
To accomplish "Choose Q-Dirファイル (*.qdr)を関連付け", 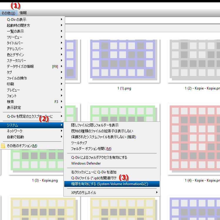I will point(112,178).
